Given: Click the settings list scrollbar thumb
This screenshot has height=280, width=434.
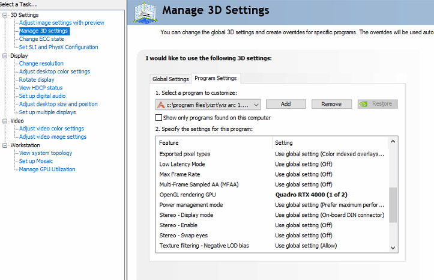Looking at the screenshot, I should click(x=393, y=204).
